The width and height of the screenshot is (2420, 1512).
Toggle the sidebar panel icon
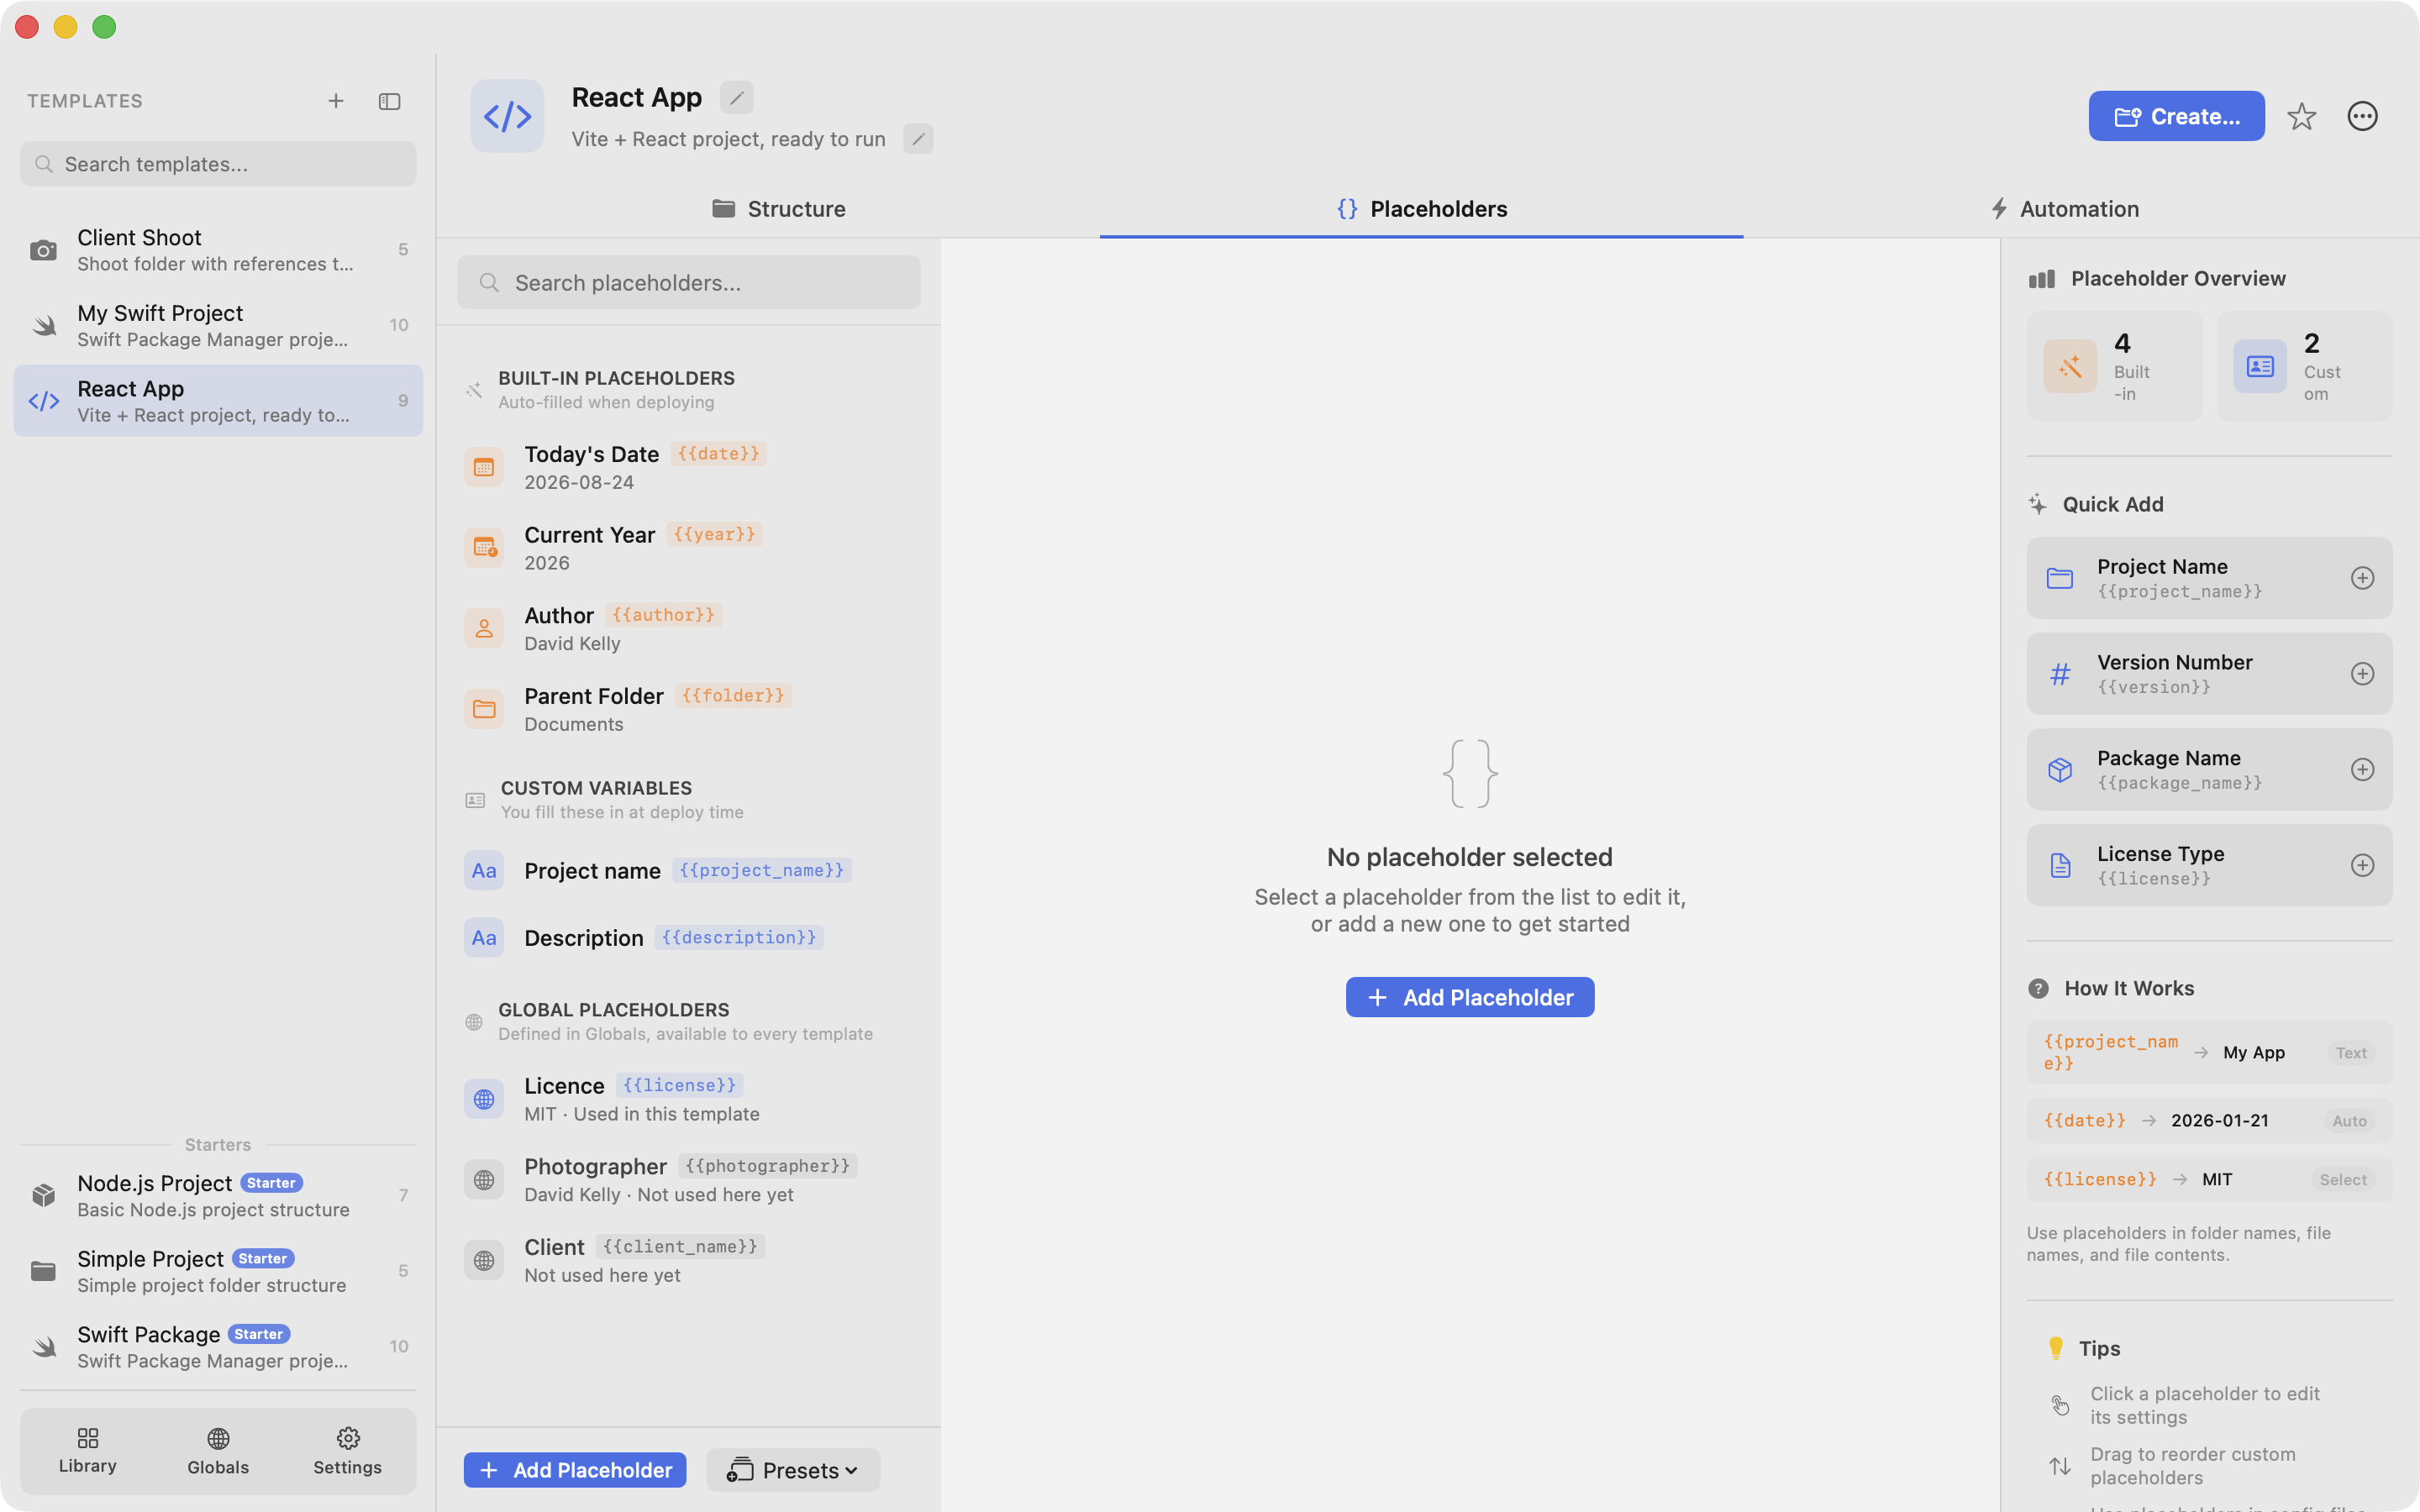point(389,101)
